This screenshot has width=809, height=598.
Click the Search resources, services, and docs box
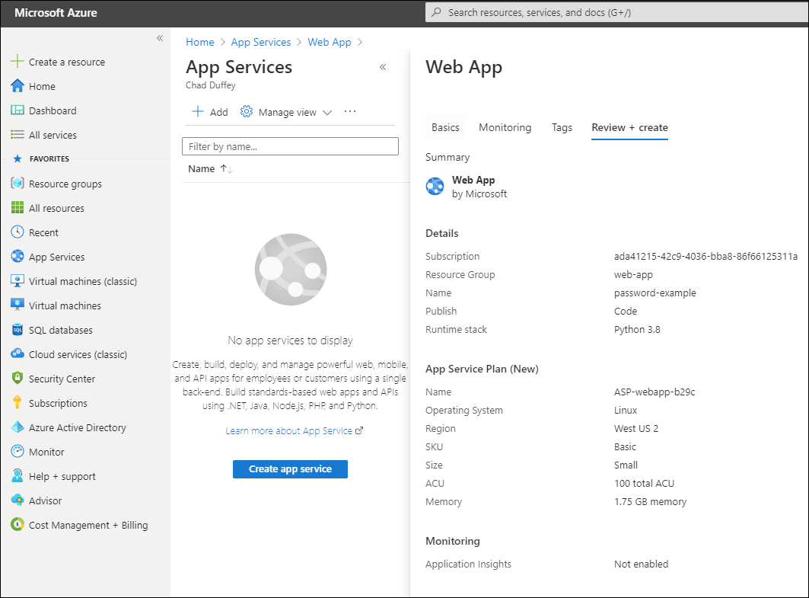[616, 12]
